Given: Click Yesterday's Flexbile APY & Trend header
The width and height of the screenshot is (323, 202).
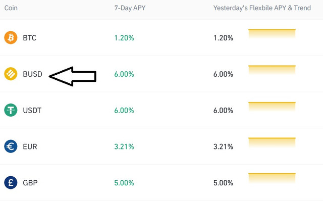Looking at the screenshot, I should click(x=262, y=8).
